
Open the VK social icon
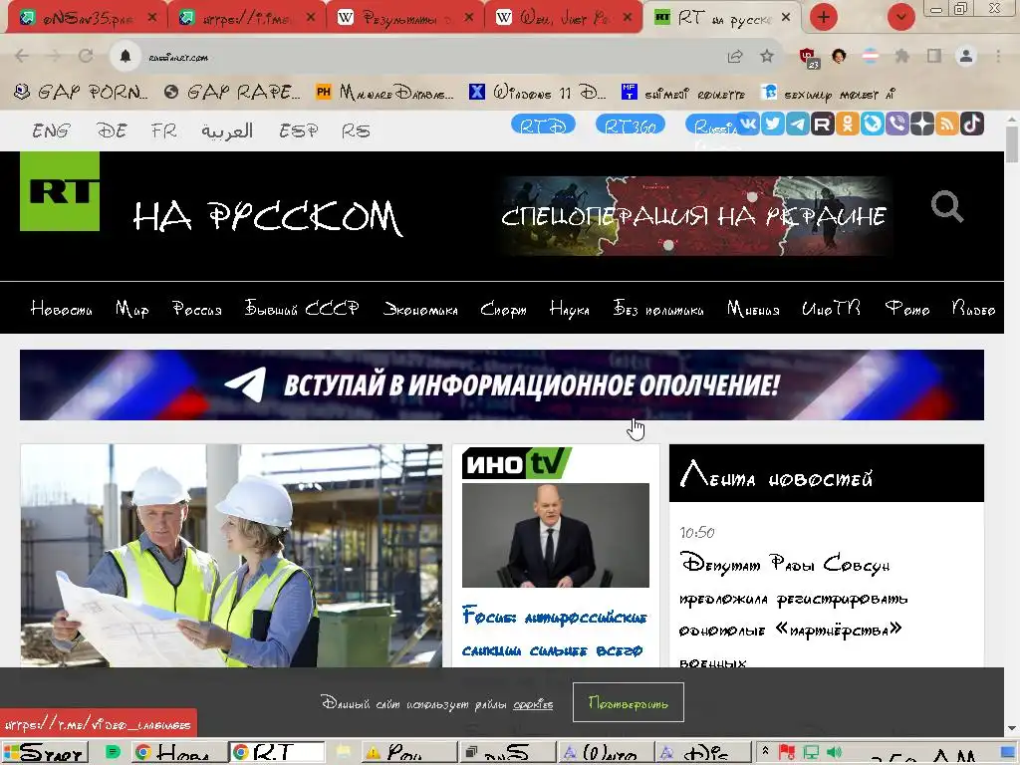tap(748, 124)
